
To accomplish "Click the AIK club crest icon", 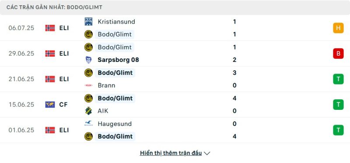I will click(x=88, y=111).
